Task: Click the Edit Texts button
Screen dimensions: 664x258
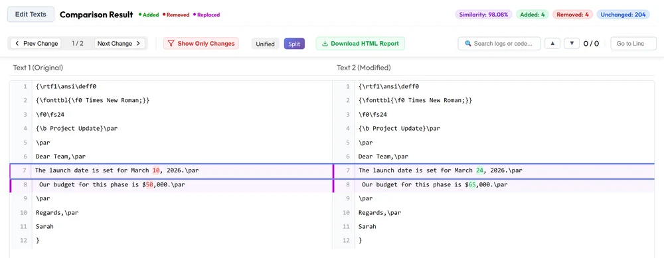Action: click(x=31, y=15)
